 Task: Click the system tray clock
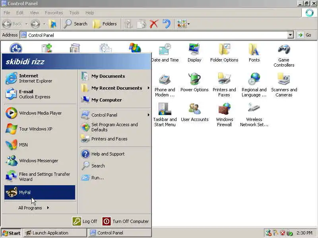(x=304, y=233)
